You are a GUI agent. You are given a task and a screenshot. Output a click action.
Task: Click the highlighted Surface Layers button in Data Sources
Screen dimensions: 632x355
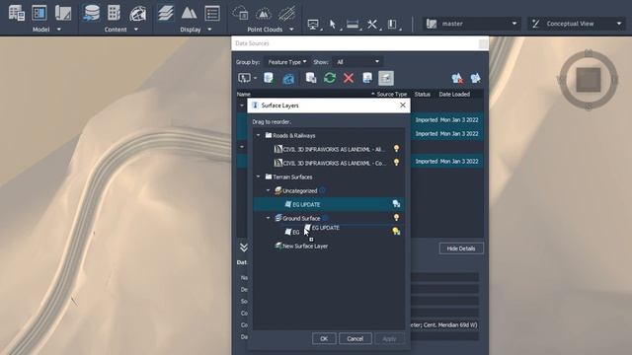point(386,78)
